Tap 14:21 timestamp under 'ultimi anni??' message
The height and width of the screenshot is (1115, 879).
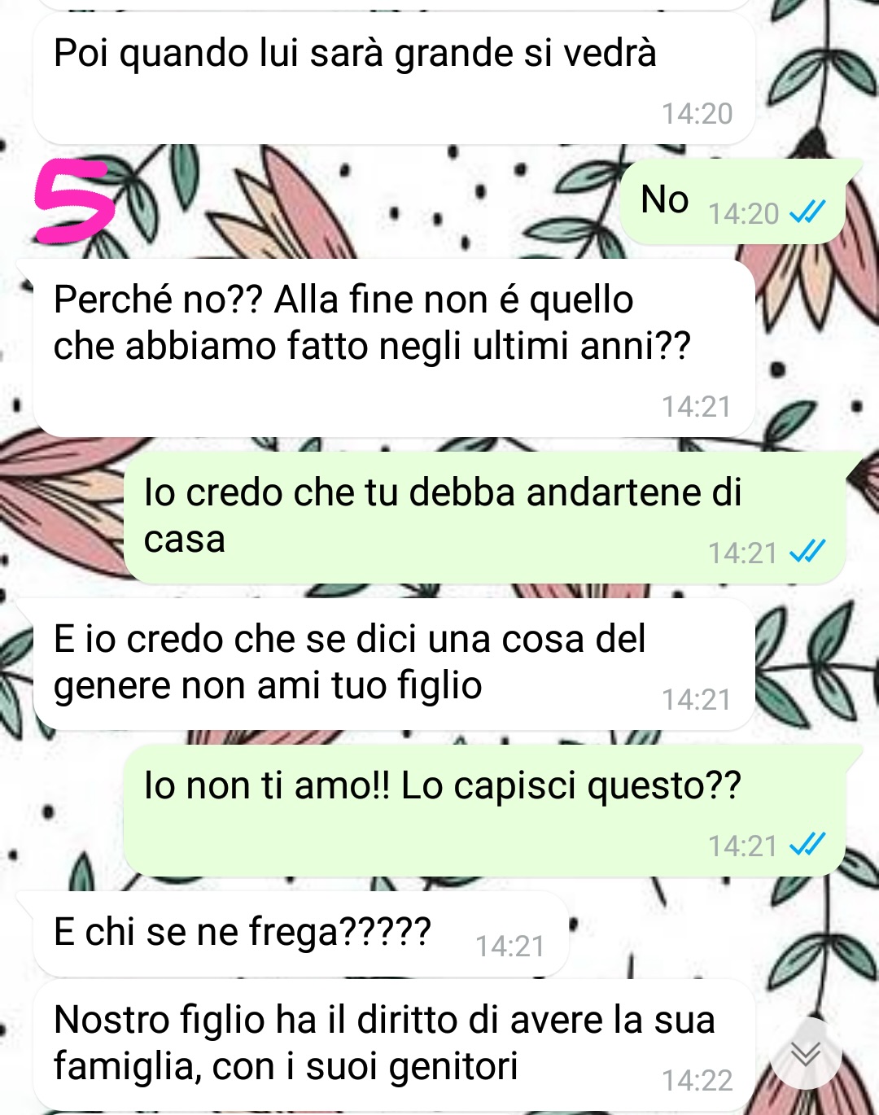697,406
